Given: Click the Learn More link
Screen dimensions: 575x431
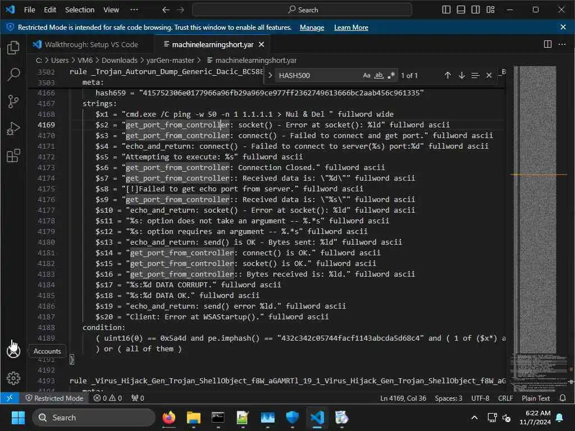Looking at the screenshot, I should click(x=351, y=27).
